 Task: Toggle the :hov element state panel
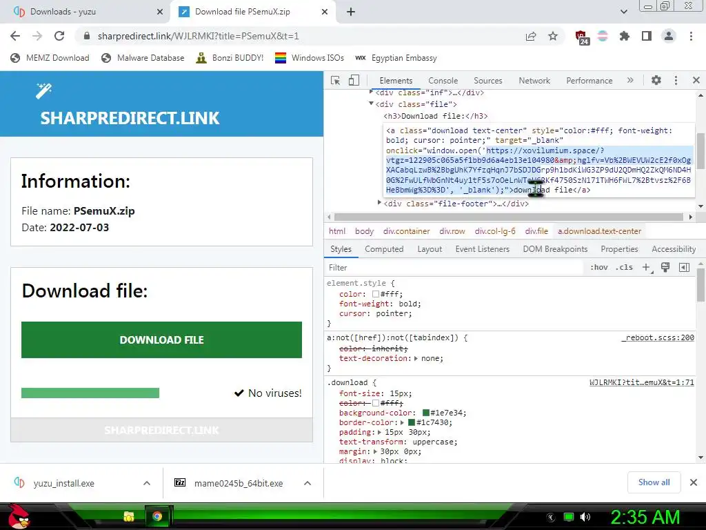[599, 267]
